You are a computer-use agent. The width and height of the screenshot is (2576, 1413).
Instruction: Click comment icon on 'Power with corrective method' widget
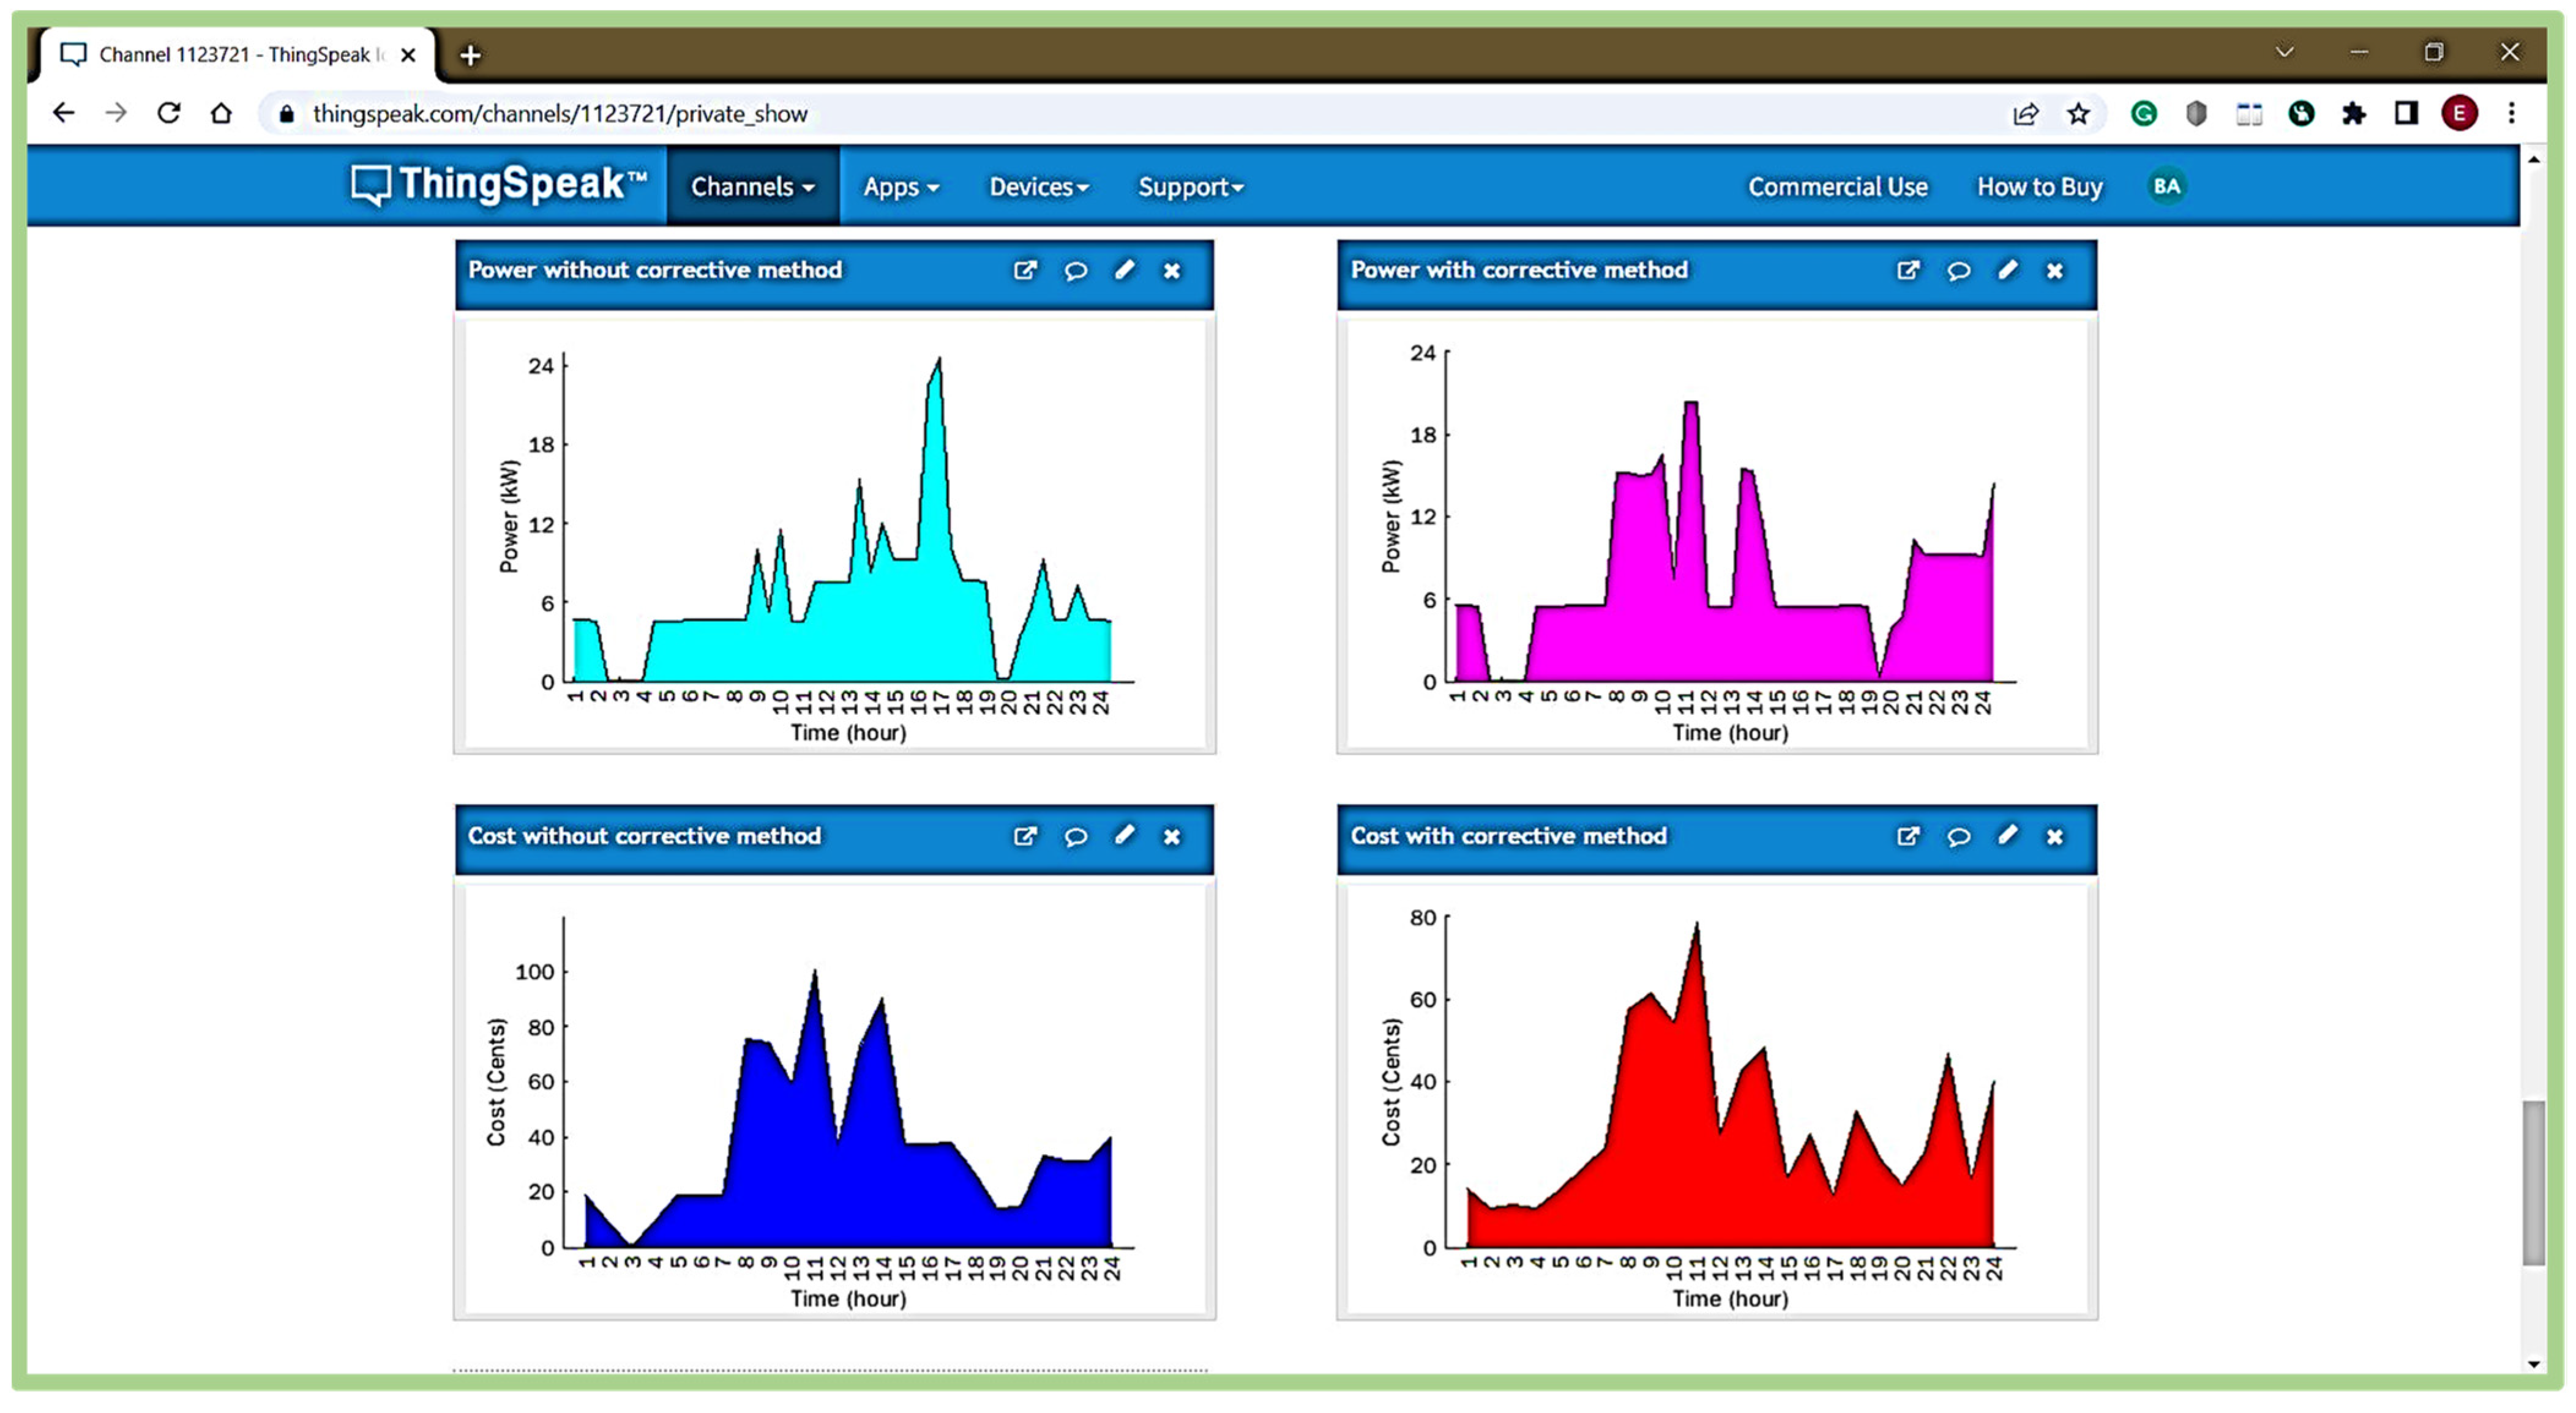[1958, 270]
